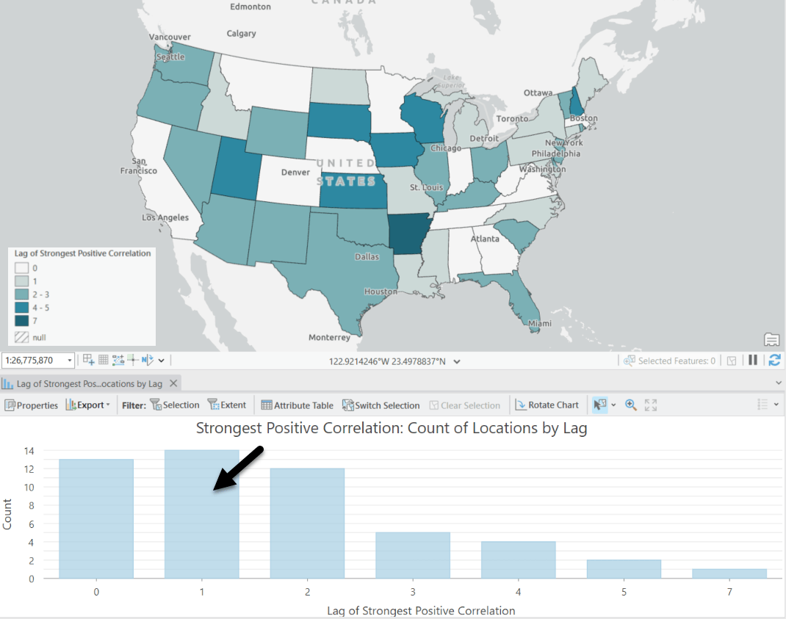The height and width of the screenshot is (619, 786).
Task: Click the Seattle city label
Action: (x=170, y=57)
